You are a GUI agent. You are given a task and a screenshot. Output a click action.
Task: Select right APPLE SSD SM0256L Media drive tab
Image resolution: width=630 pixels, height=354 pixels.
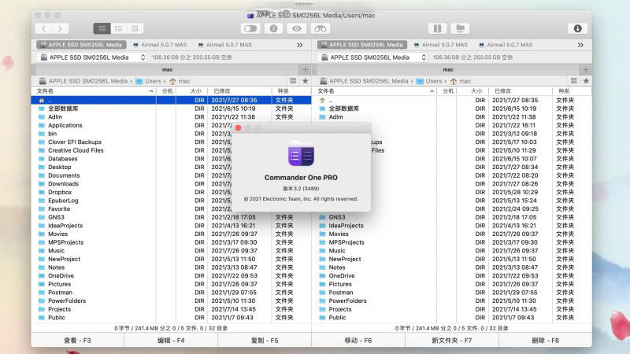pos(362,45)
